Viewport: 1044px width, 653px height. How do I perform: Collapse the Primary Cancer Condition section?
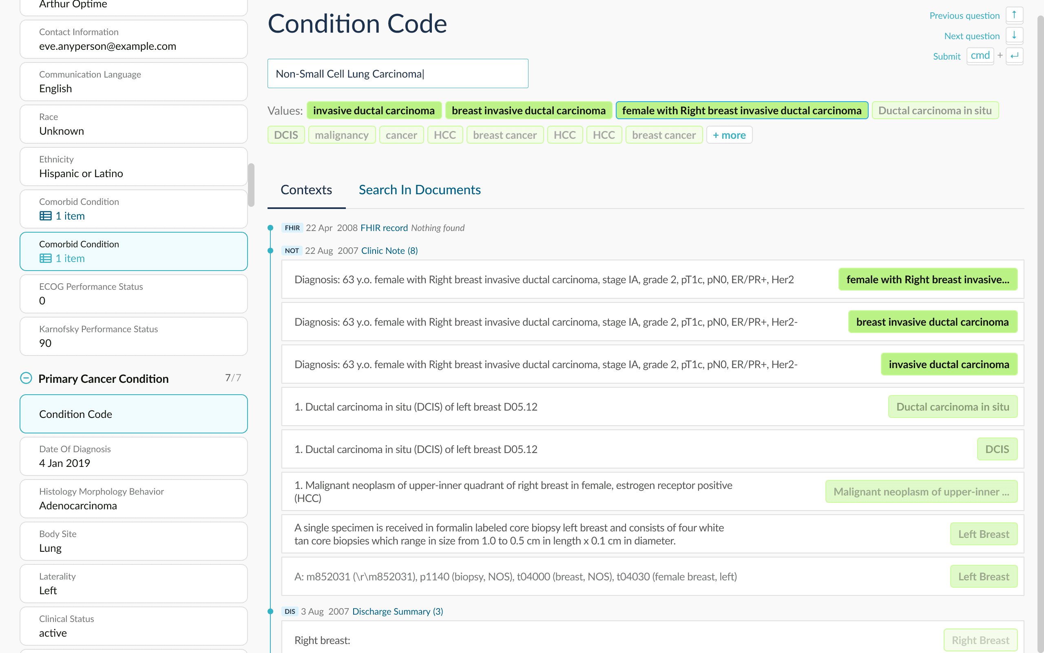click(x=26, y=378)
